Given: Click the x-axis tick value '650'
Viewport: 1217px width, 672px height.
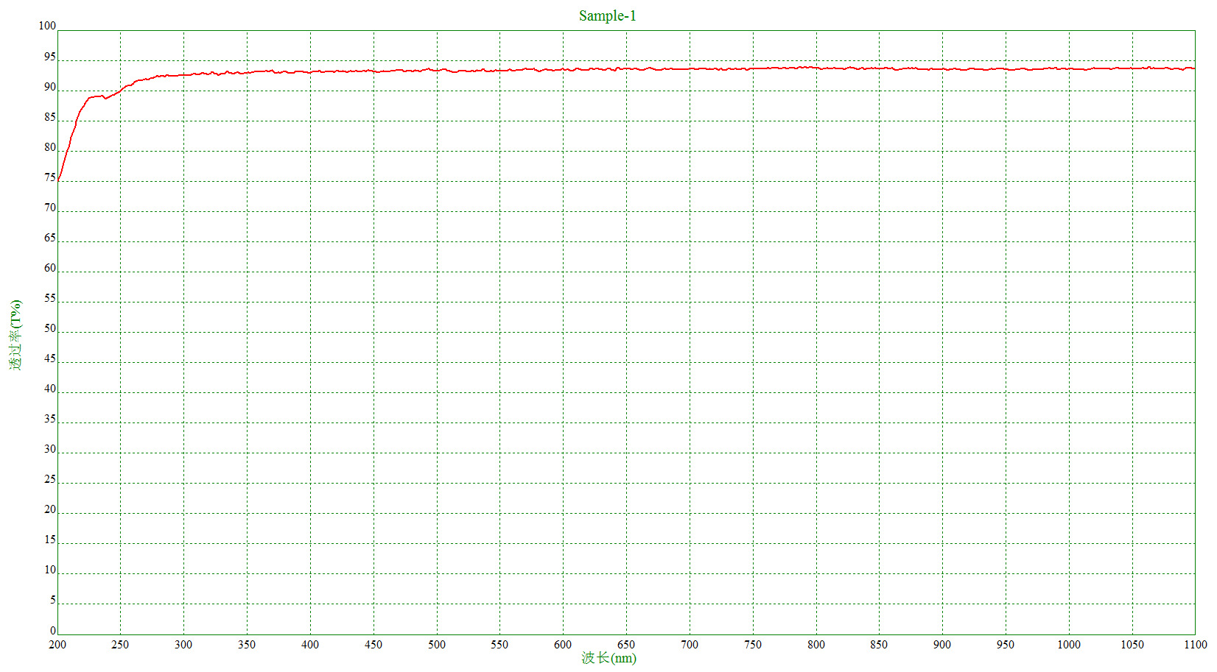Looking at the screenshot, I should tap(626, 645).
